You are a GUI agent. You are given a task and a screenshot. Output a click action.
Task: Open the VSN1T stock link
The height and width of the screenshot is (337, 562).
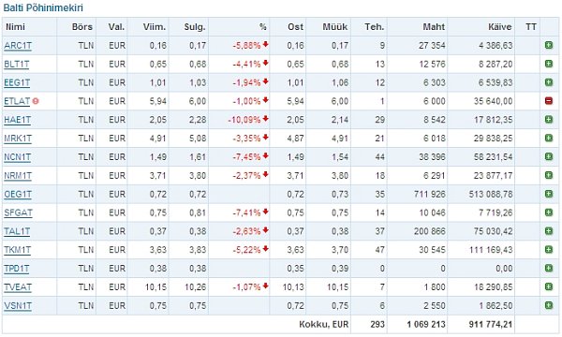pyautogui.click(x=18, y=306)
